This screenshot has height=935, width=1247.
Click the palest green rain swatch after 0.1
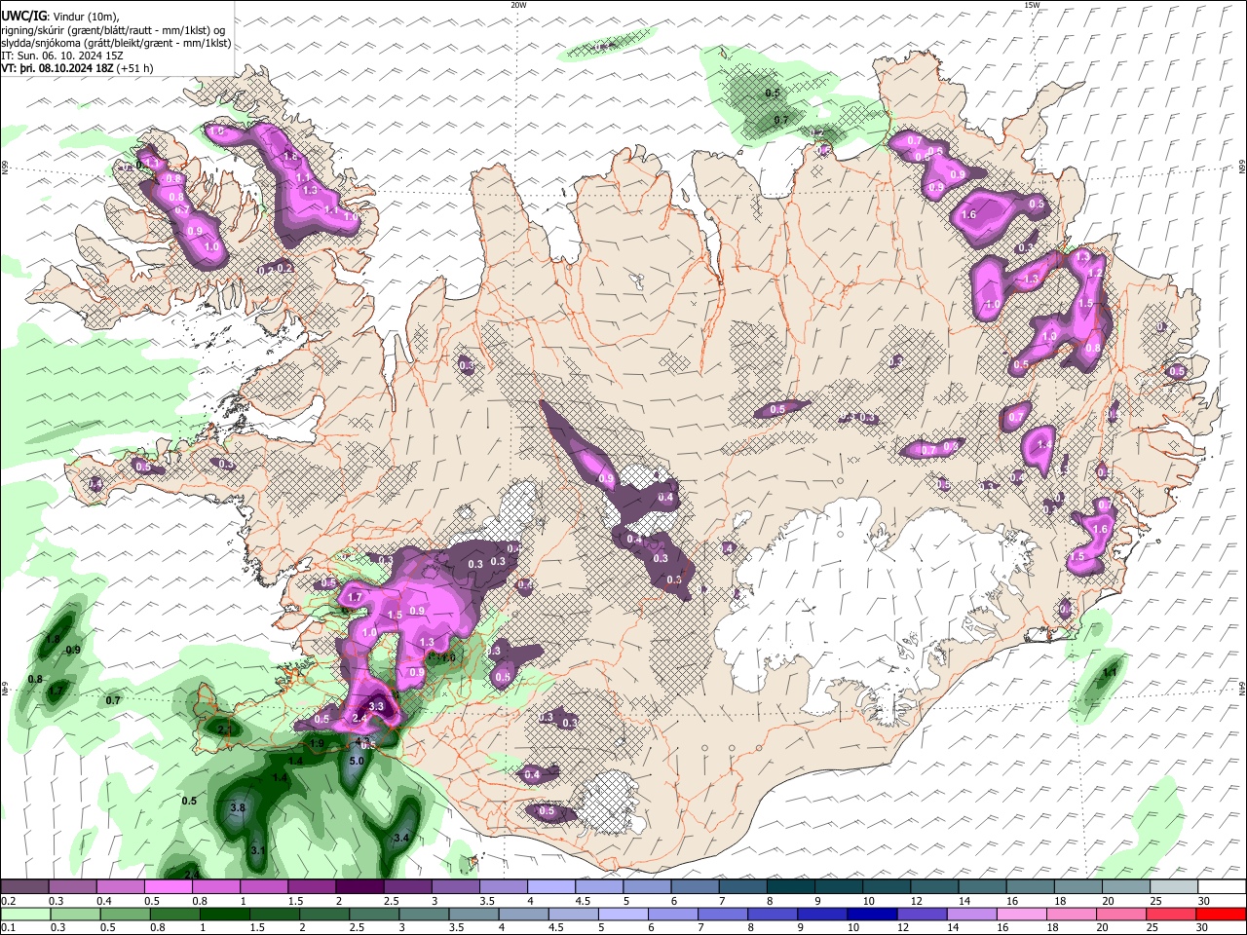click(x=25, y=914)
